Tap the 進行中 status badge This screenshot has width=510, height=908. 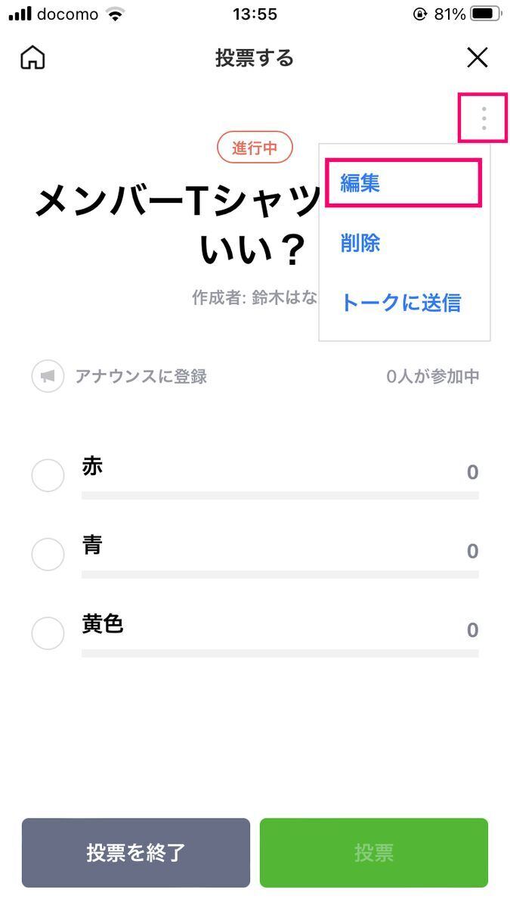255,147
